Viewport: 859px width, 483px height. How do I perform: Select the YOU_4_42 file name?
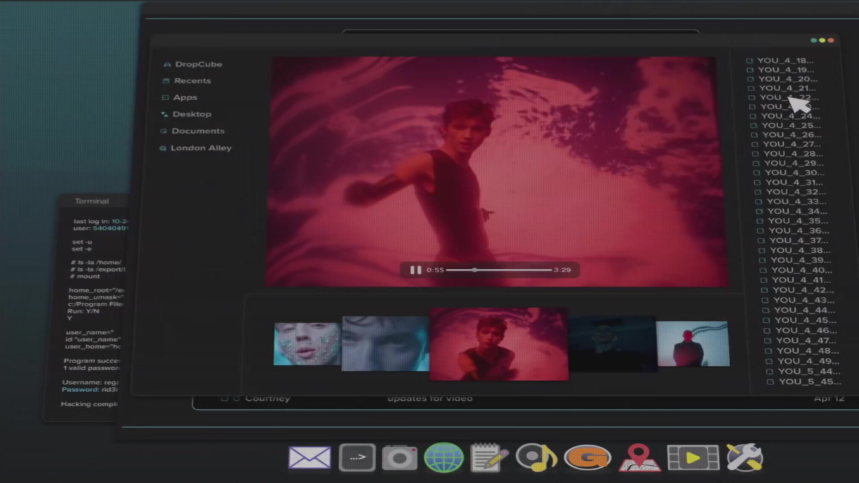tap(804, 290)
